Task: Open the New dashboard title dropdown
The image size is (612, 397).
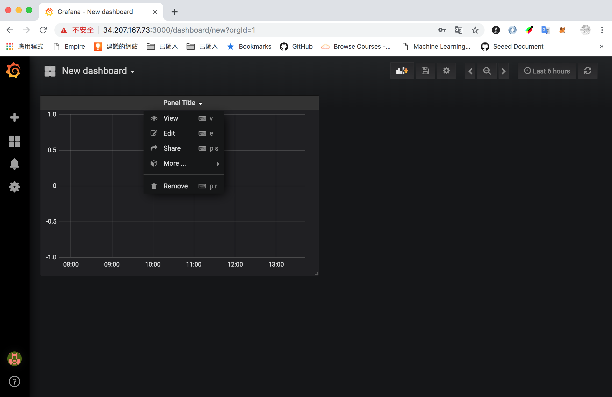Action: (98, 71)
